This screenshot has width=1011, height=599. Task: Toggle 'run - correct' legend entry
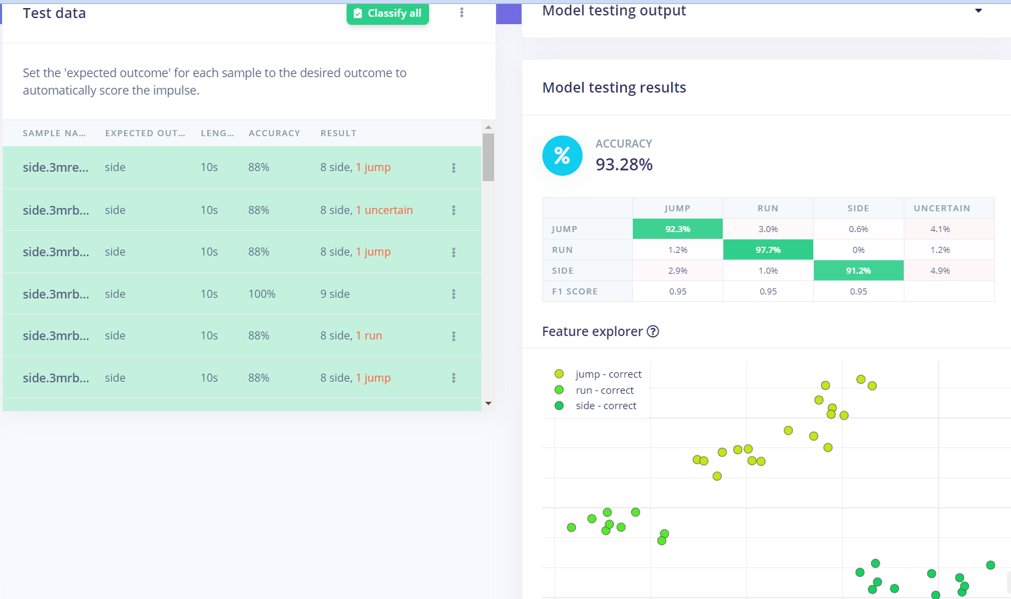coord(594,390)
